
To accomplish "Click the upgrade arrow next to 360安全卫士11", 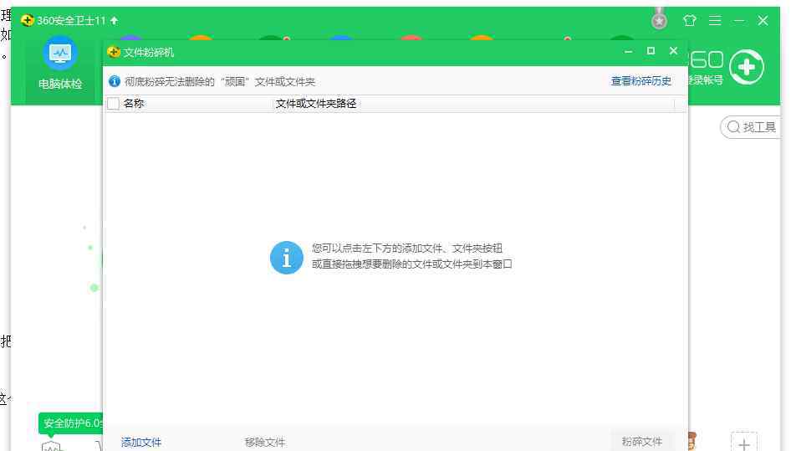I will tap(115, 20).
